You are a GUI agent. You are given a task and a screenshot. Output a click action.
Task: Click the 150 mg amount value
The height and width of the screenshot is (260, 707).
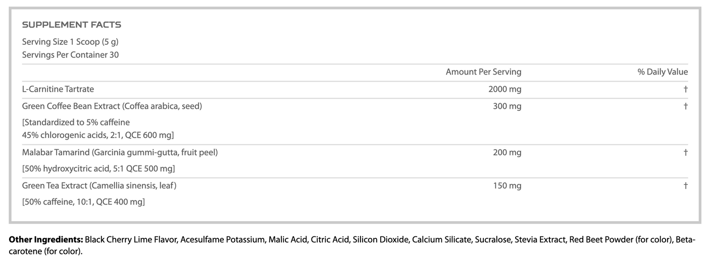[x=507, y=185]
